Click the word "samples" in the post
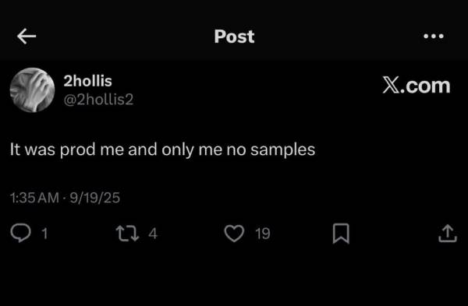The width and height of the screenshot is (468, 306). click(x=283, y=149)
